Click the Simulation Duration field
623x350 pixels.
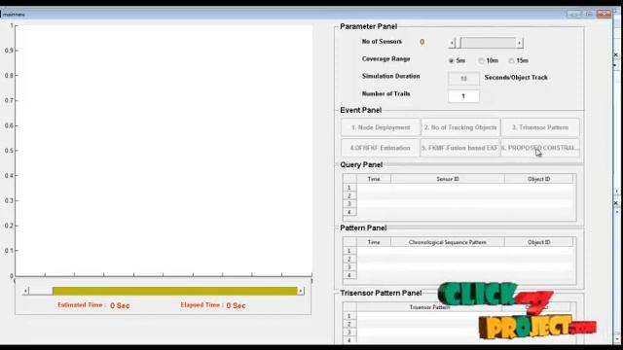tap(463, 78)
